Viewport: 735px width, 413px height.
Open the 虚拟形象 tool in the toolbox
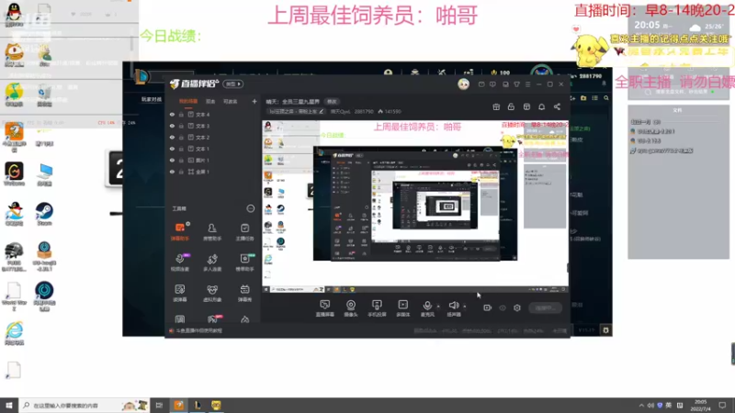[x=212, y=293]
